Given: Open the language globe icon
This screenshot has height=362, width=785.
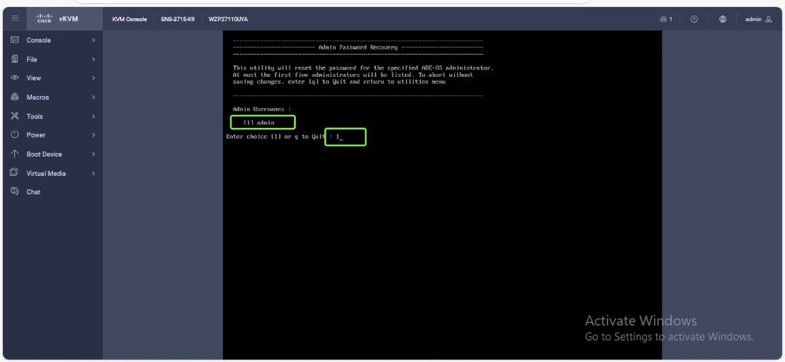Looking at the screenshot, I should [722, 19].
